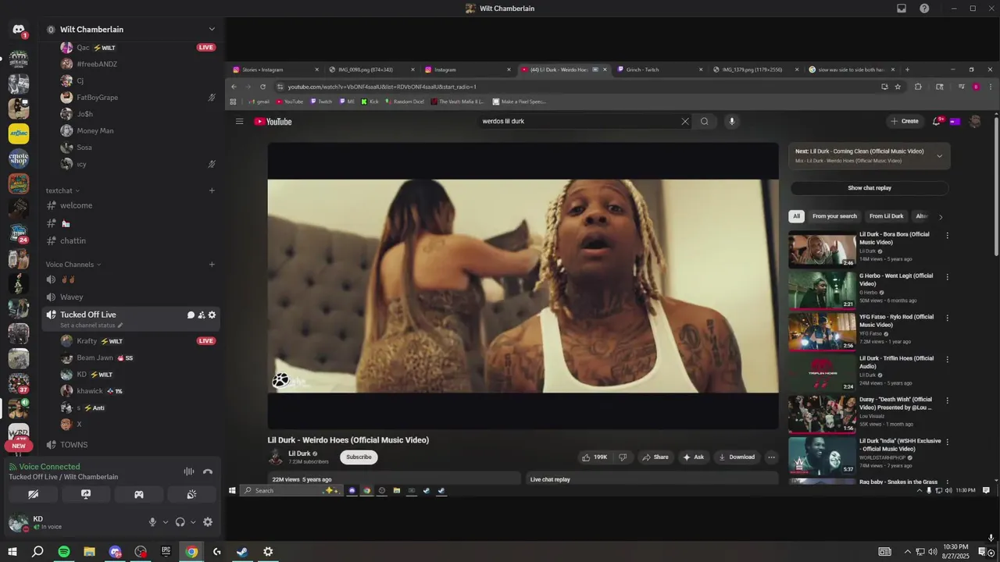The width and height of the screenshot is (1000, 562).
Task: Open options for G Herbo video
Action: pos(948,276)
